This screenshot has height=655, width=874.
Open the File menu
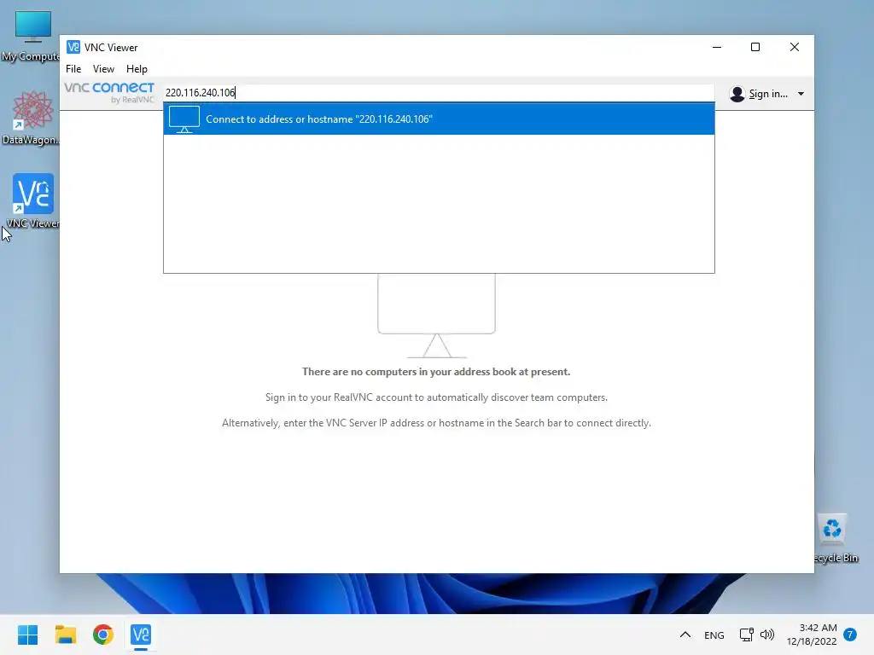pos(73,68)
